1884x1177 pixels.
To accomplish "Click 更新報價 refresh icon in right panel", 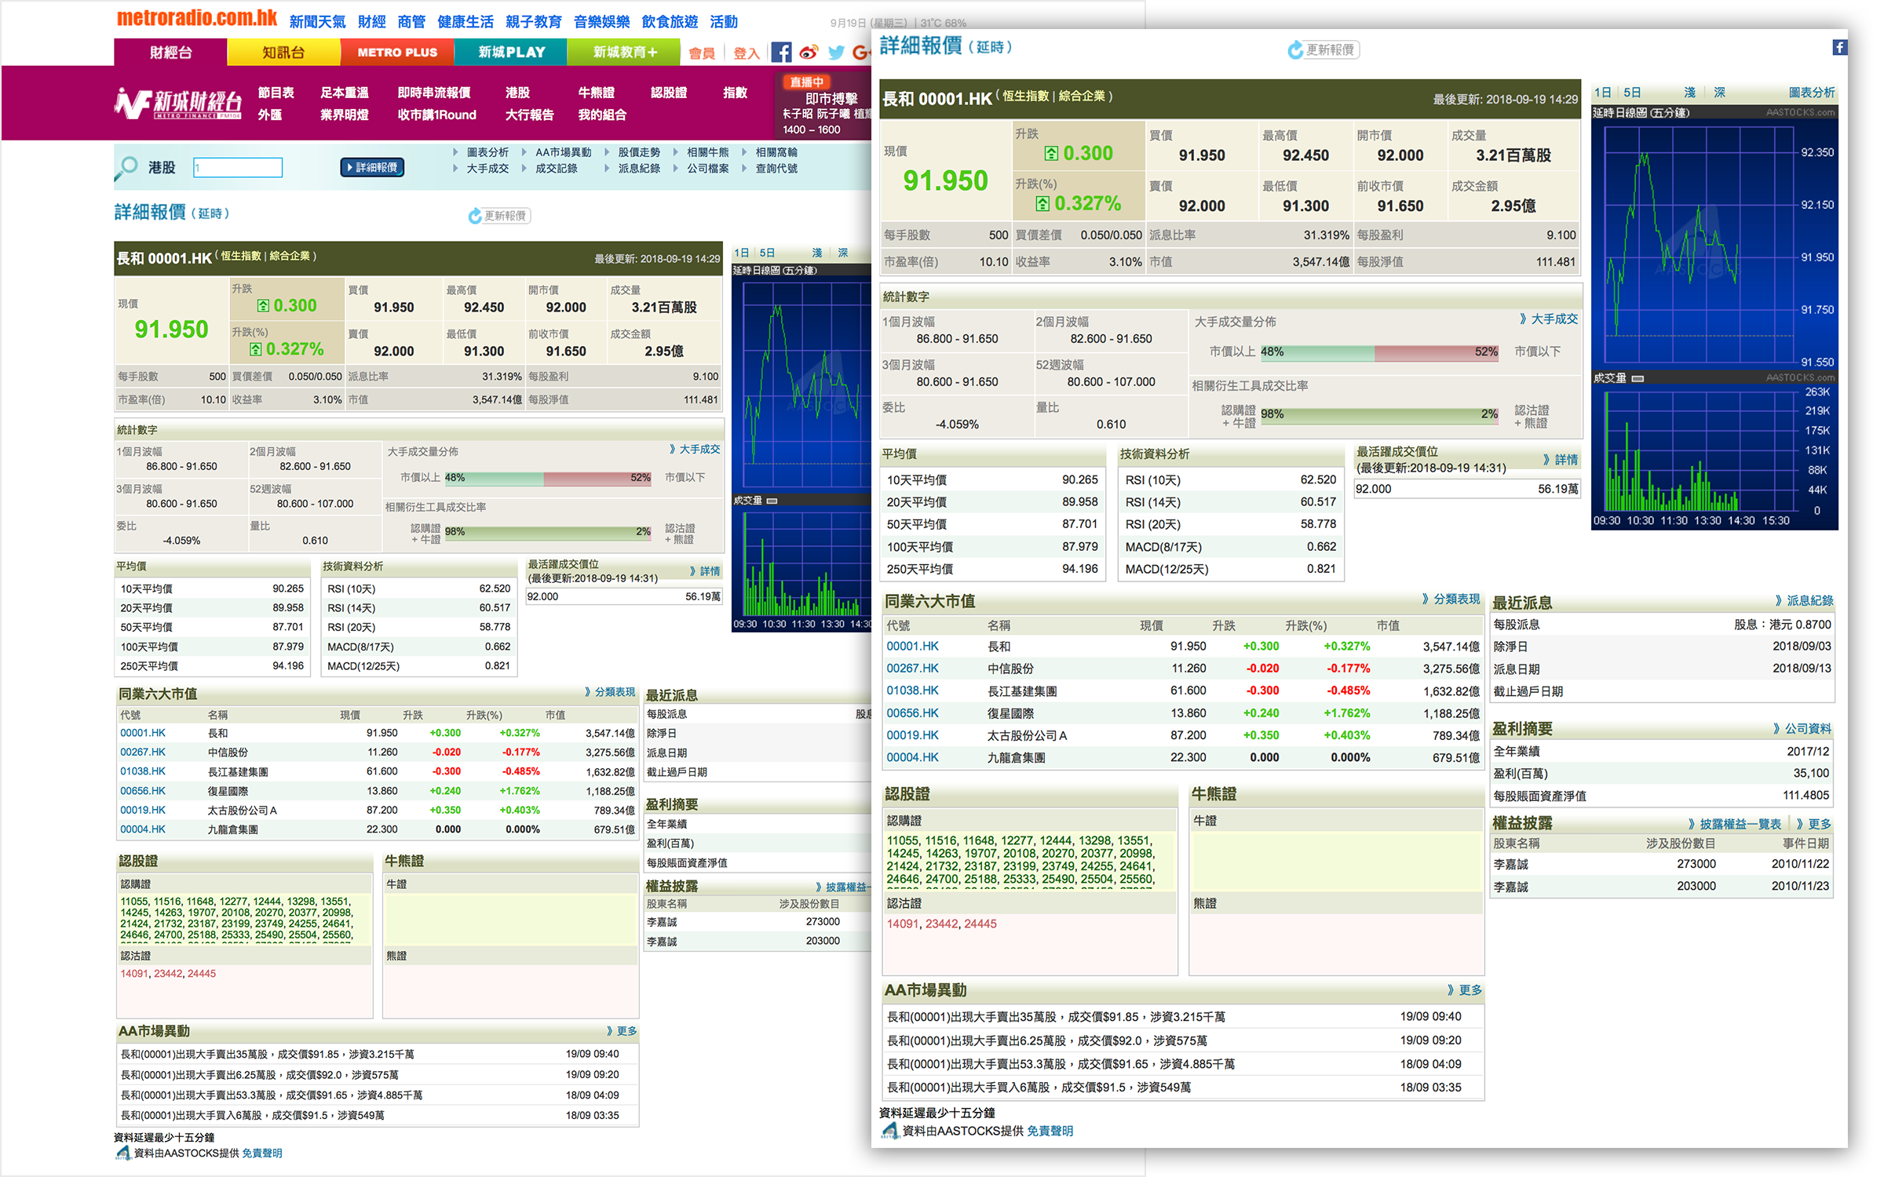I will [x=1295, y=50].
